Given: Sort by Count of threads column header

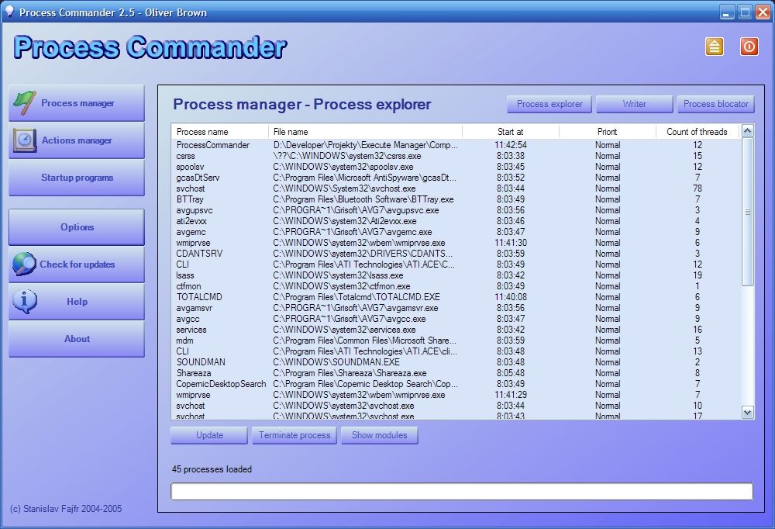Looking at the screenshot, I should (697, 132).
